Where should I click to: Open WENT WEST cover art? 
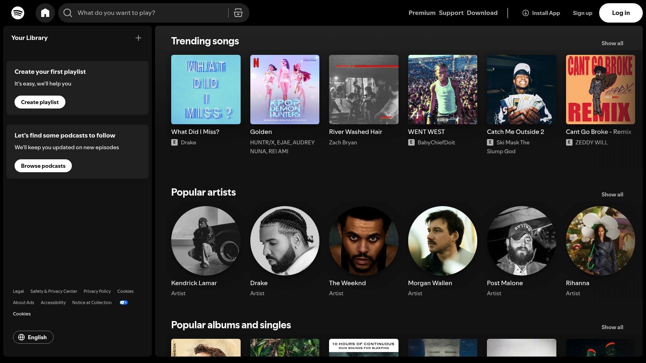(443, 90)
